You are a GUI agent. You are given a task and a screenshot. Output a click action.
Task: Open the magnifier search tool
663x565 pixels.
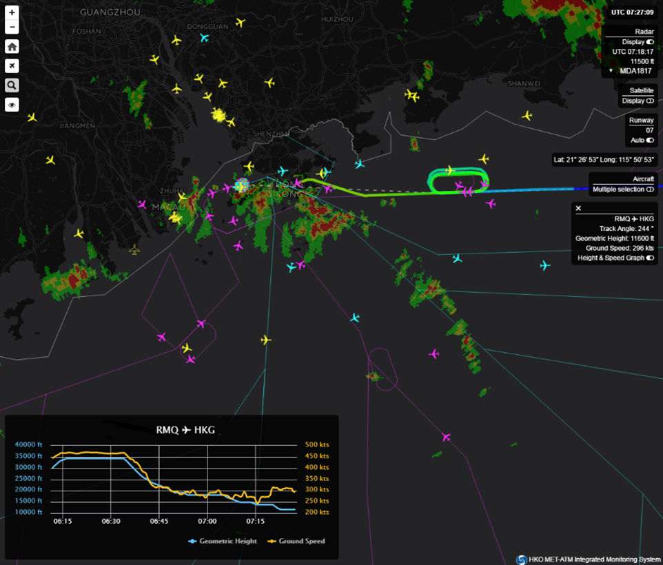click(x=12, y=85)
